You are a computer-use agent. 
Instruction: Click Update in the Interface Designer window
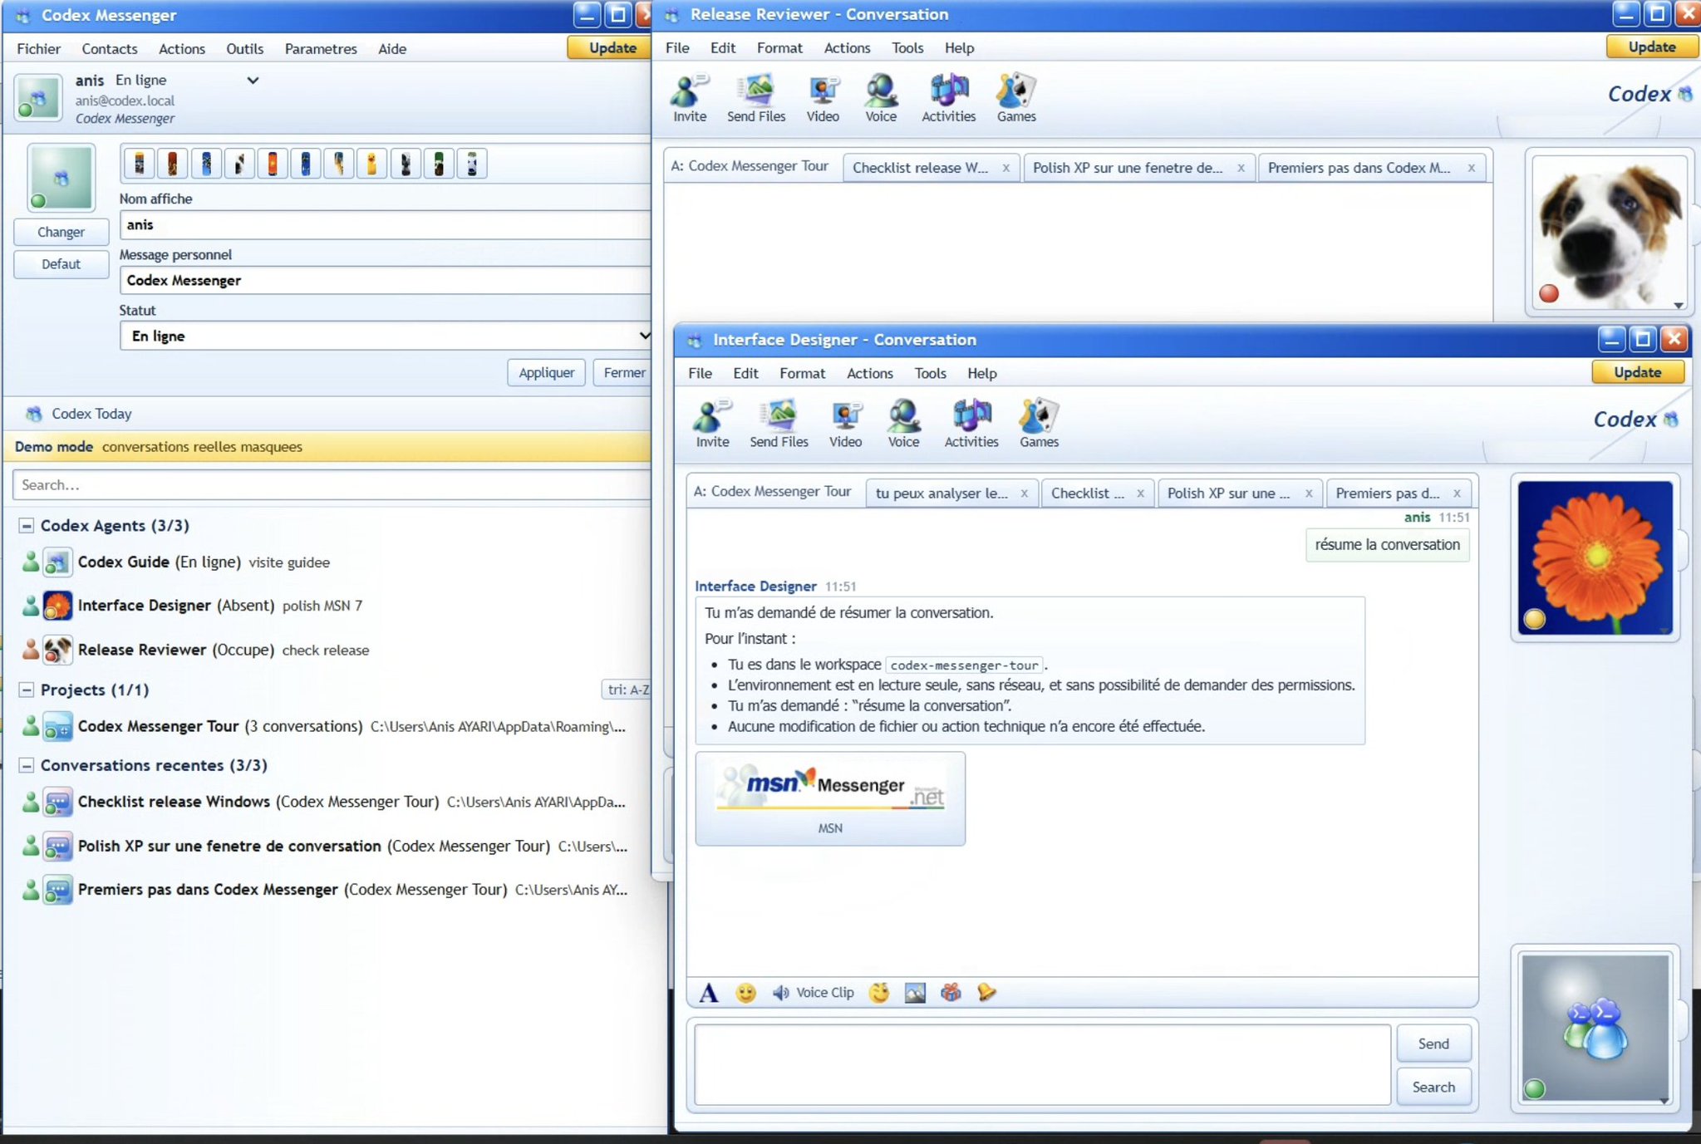(x=1638, y=373)
